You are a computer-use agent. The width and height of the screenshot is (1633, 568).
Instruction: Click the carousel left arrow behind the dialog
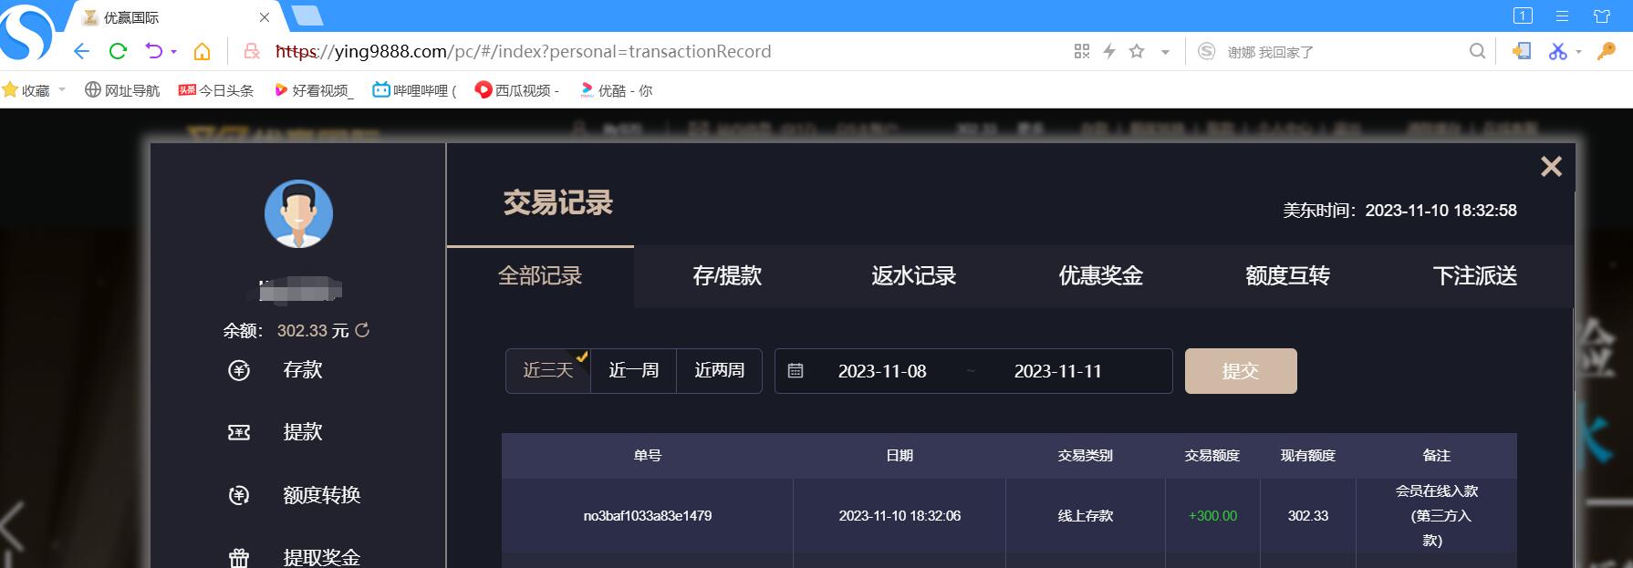pyautogui.click(x=13, y=529)
